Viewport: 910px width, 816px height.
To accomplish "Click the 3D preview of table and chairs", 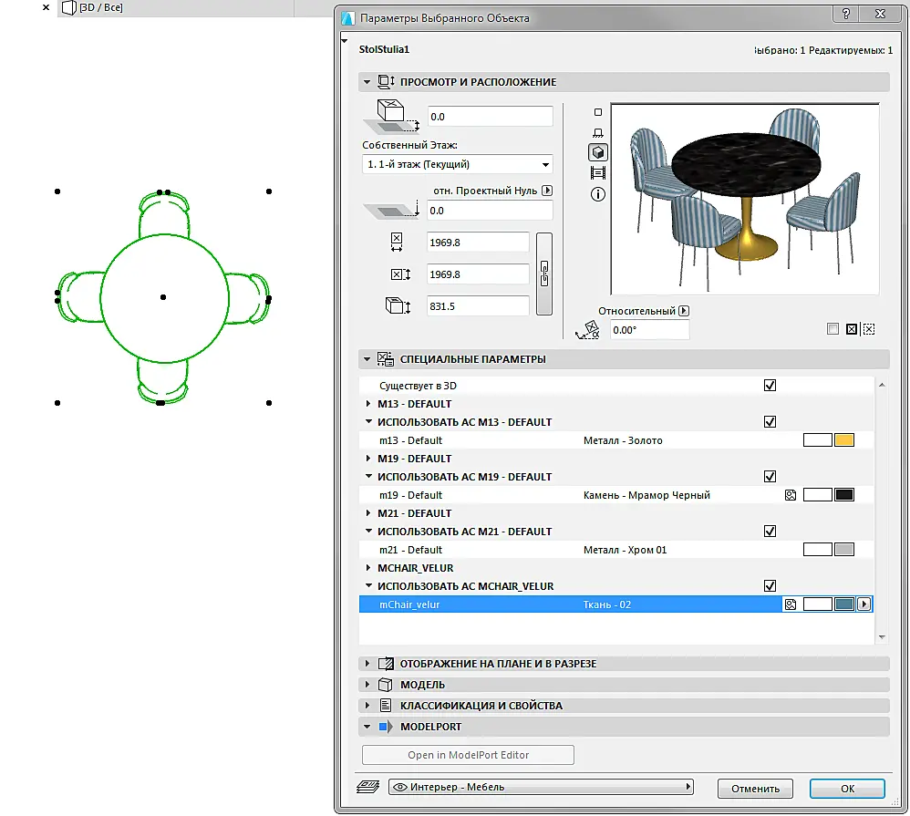I will click(x=745, y=199).
